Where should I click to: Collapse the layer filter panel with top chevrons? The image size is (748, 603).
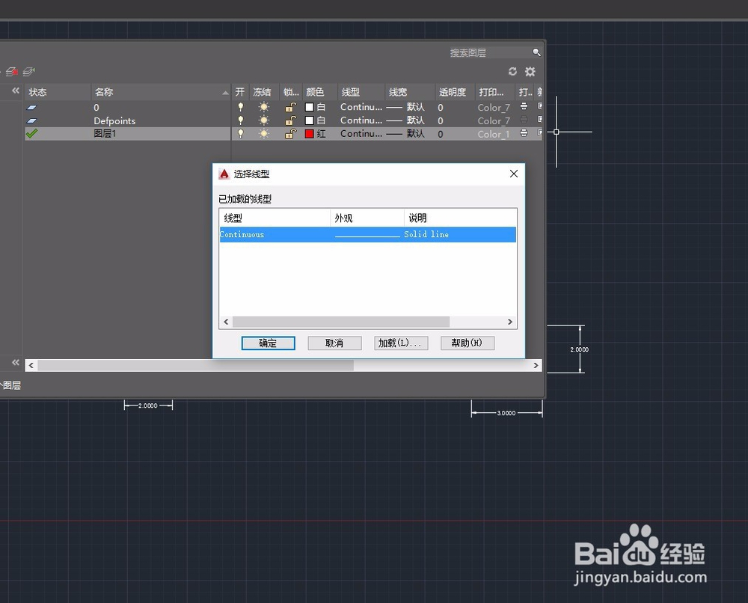pyautogui.click(x=16, y=91)
